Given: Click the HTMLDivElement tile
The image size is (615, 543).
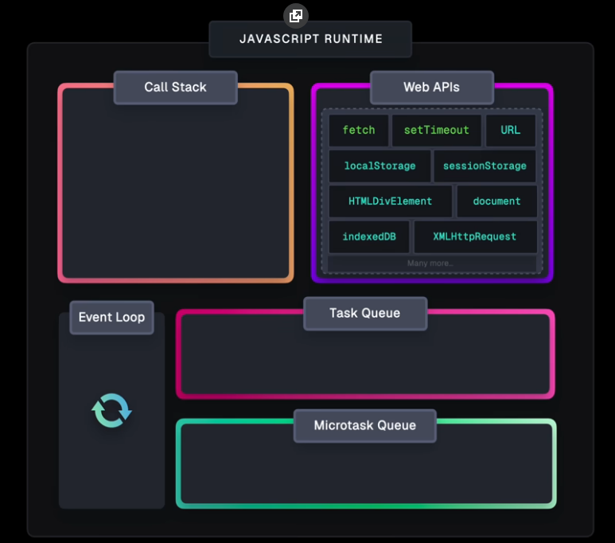Looking at the screenshot, I should [x=390, y=201].
